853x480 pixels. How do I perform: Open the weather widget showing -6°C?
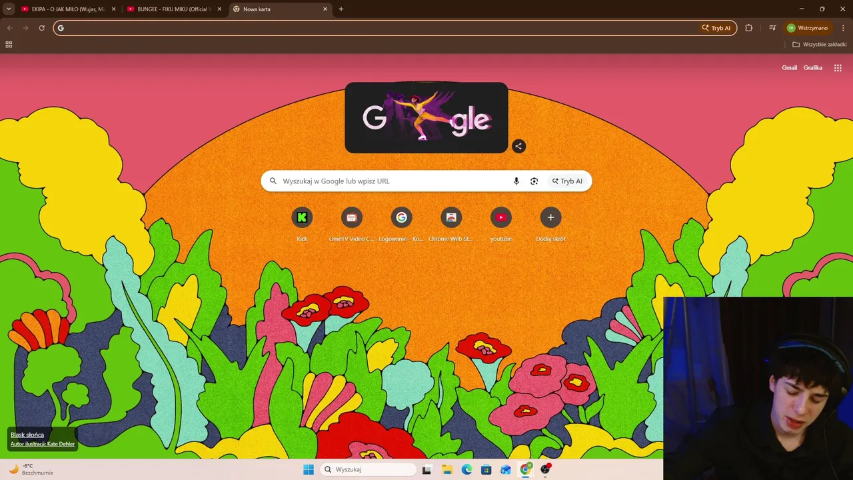pos(31,469)
